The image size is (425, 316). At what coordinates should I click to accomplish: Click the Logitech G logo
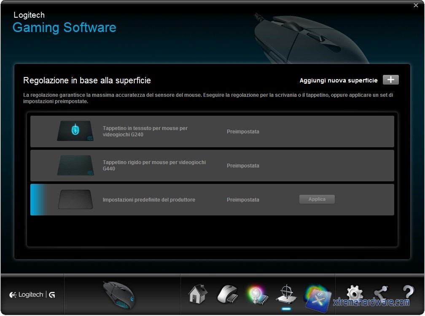tap(32, 295)
